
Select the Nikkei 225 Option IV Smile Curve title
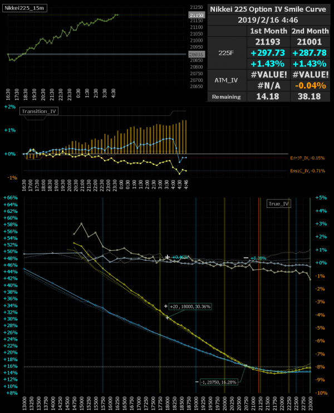(x=268, y=9)
